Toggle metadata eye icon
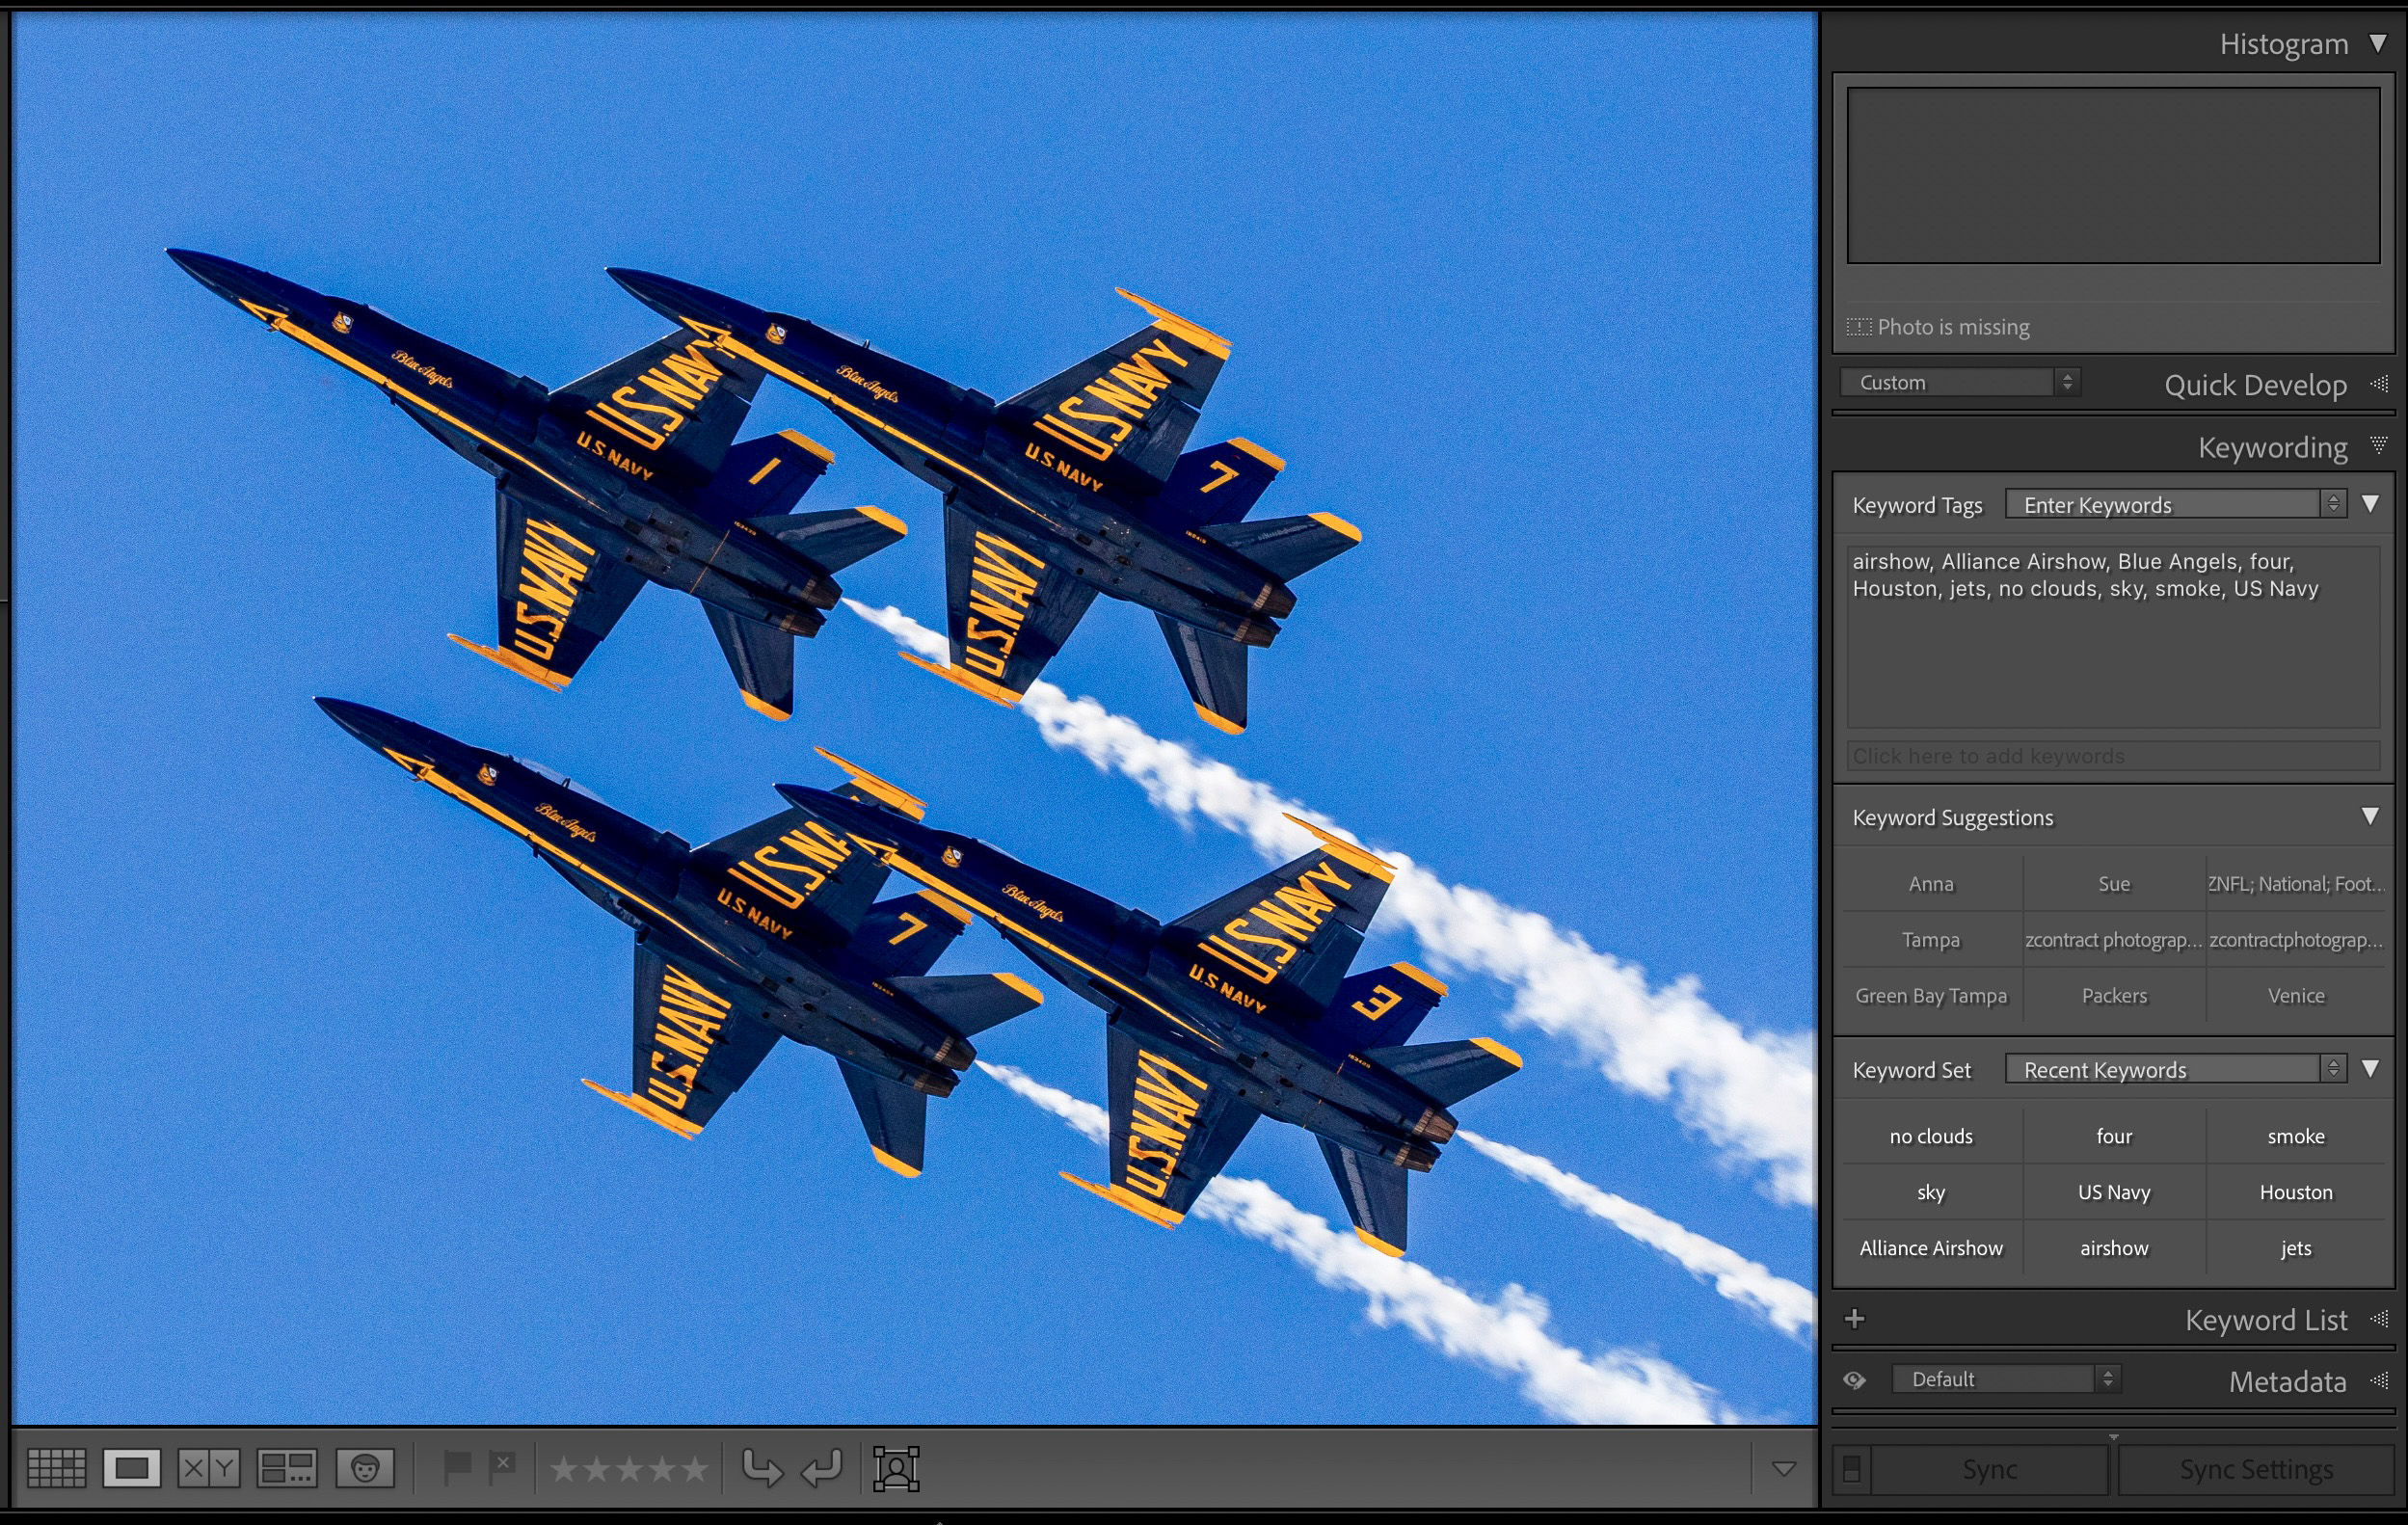 coord(1854,1380)
